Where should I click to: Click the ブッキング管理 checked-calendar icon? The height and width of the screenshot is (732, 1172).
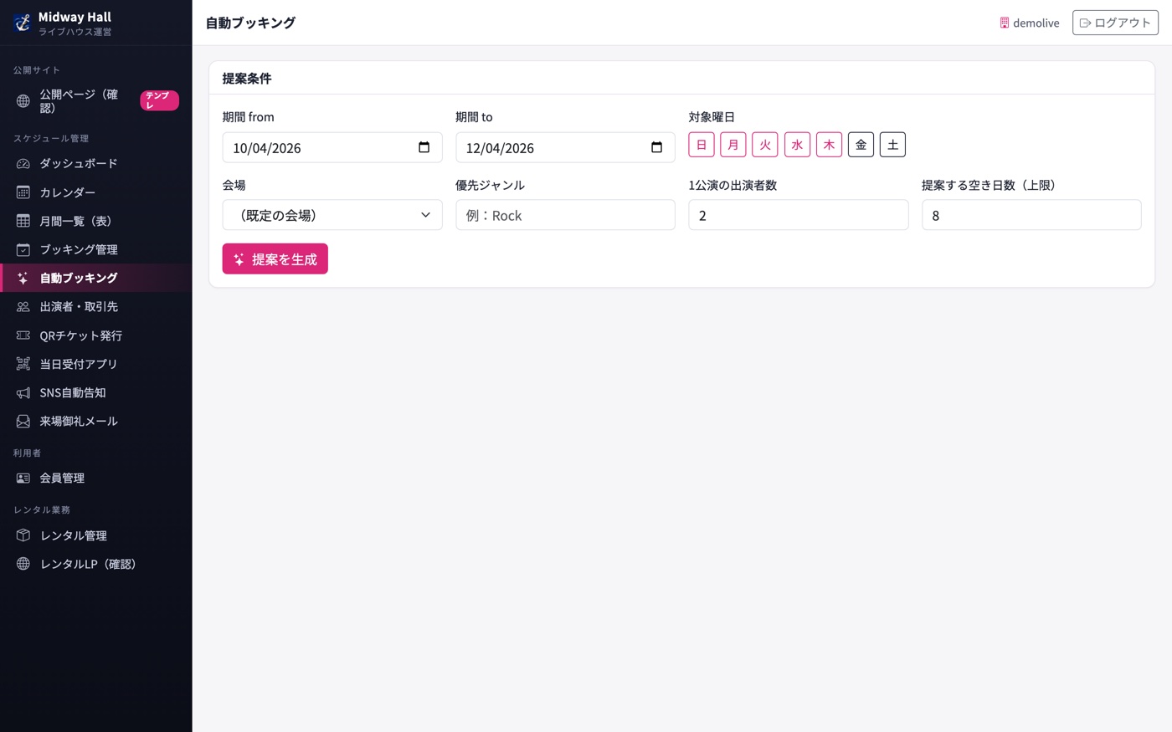point(23,249)
